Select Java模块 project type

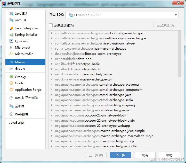click(25, 14)
